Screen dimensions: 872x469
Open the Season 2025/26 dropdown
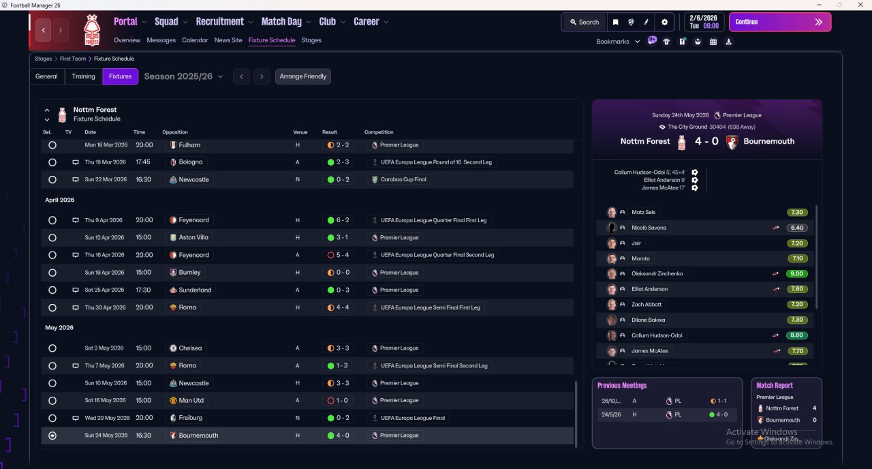point(184,76)
